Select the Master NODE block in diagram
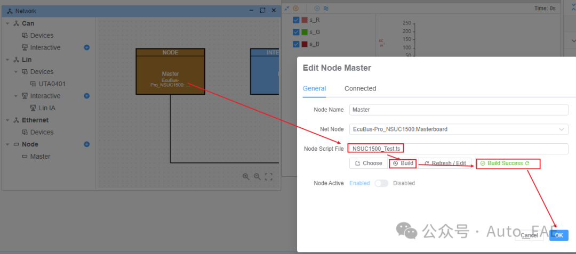 click(171, 71)
